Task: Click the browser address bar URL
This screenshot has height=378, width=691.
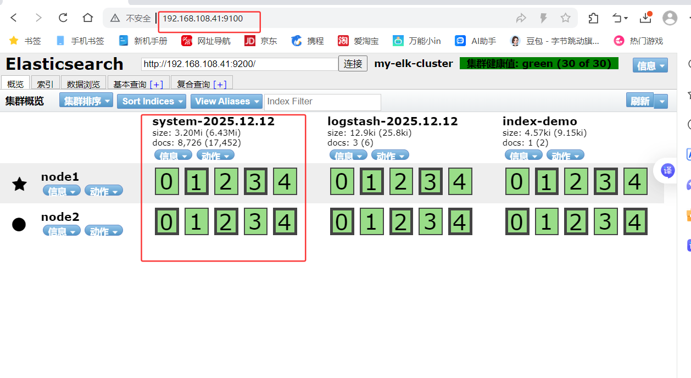Action: [203, 18]
